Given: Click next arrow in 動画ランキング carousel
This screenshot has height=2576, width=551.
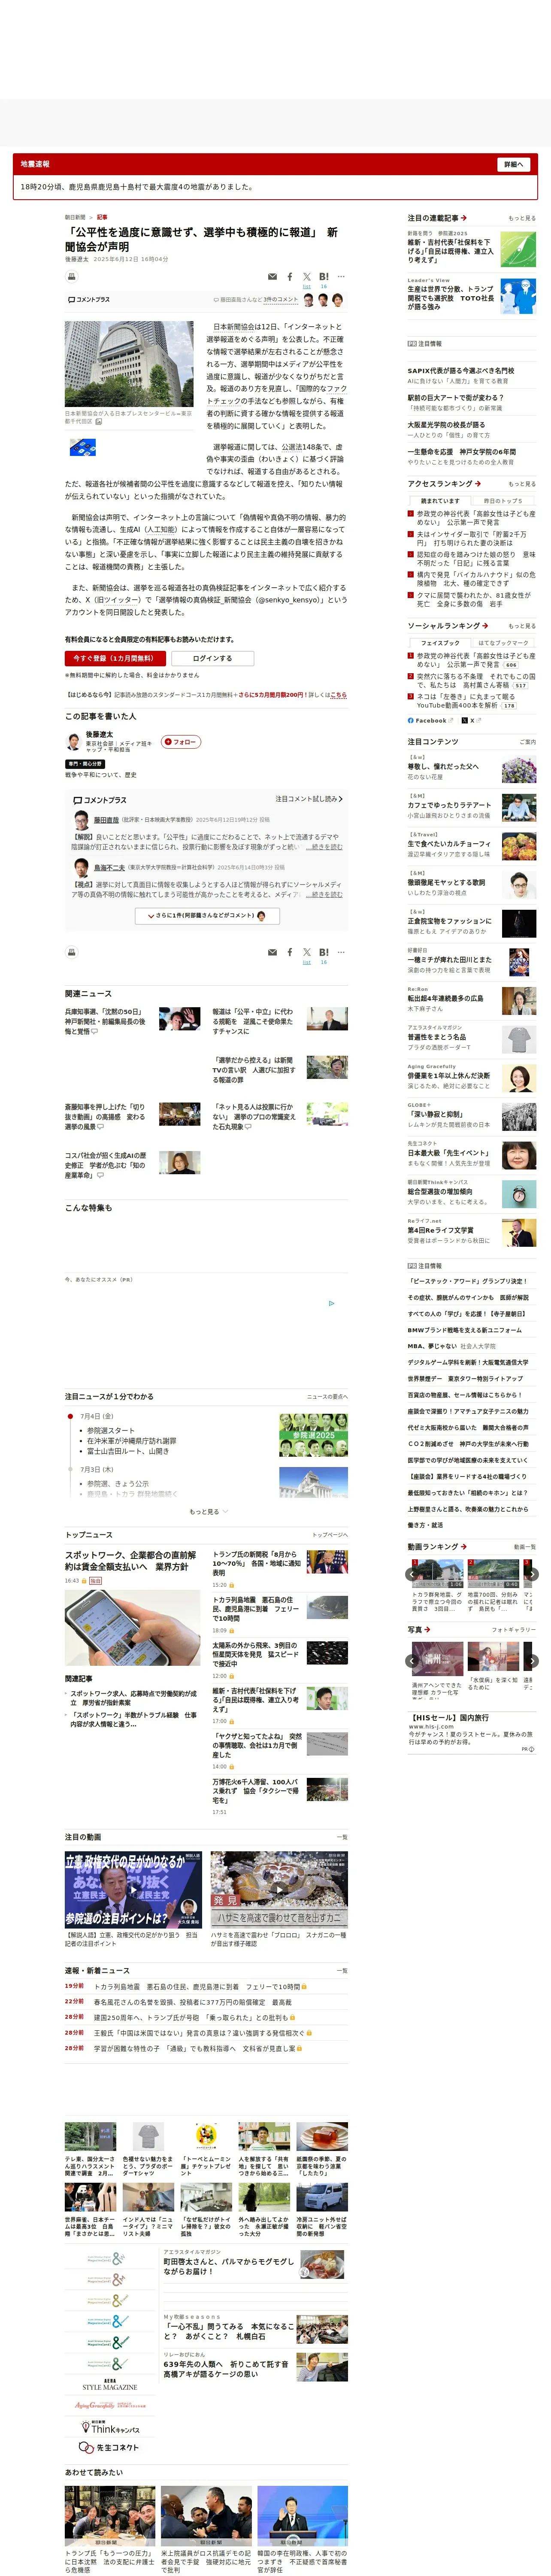Looking at the screenshot, I should pyautogui.click(x=532, y=1574).
